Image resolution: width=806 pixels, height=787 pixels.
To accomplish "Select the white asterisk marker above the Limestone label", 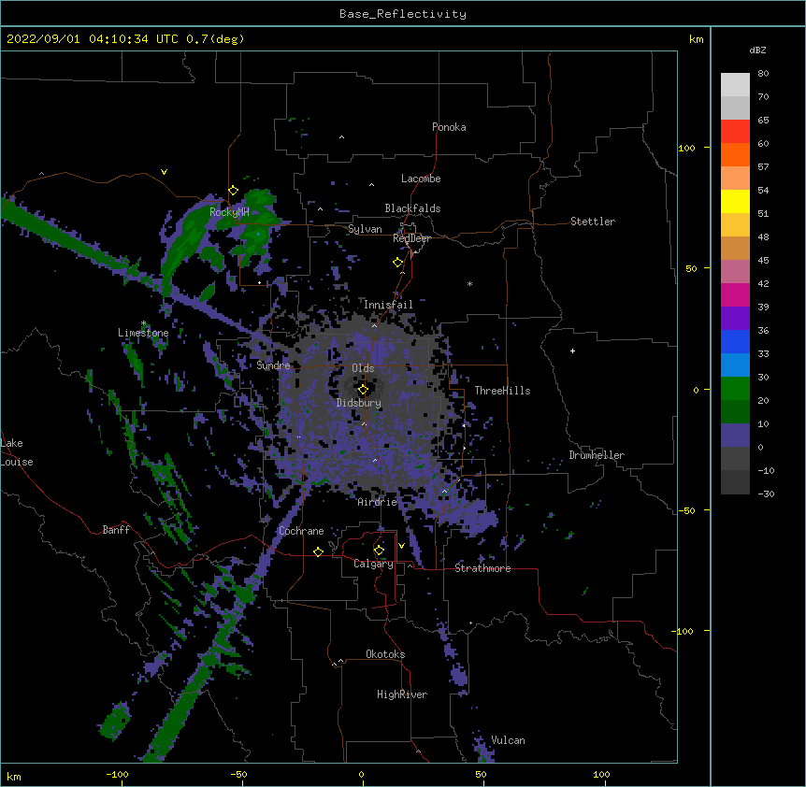I will [x=144, y=323].
